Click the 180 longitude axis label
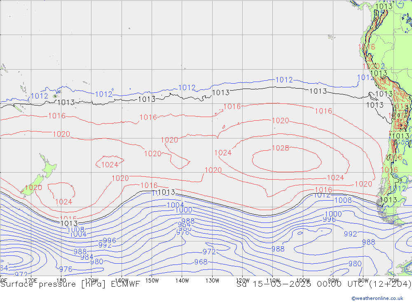 coord(61,281)
